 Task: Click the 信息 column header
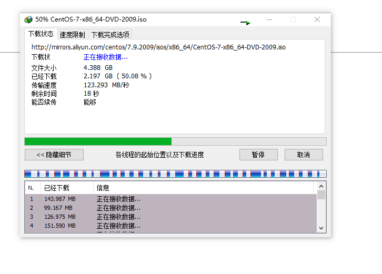pyautogui.click(x=204, y=188)
